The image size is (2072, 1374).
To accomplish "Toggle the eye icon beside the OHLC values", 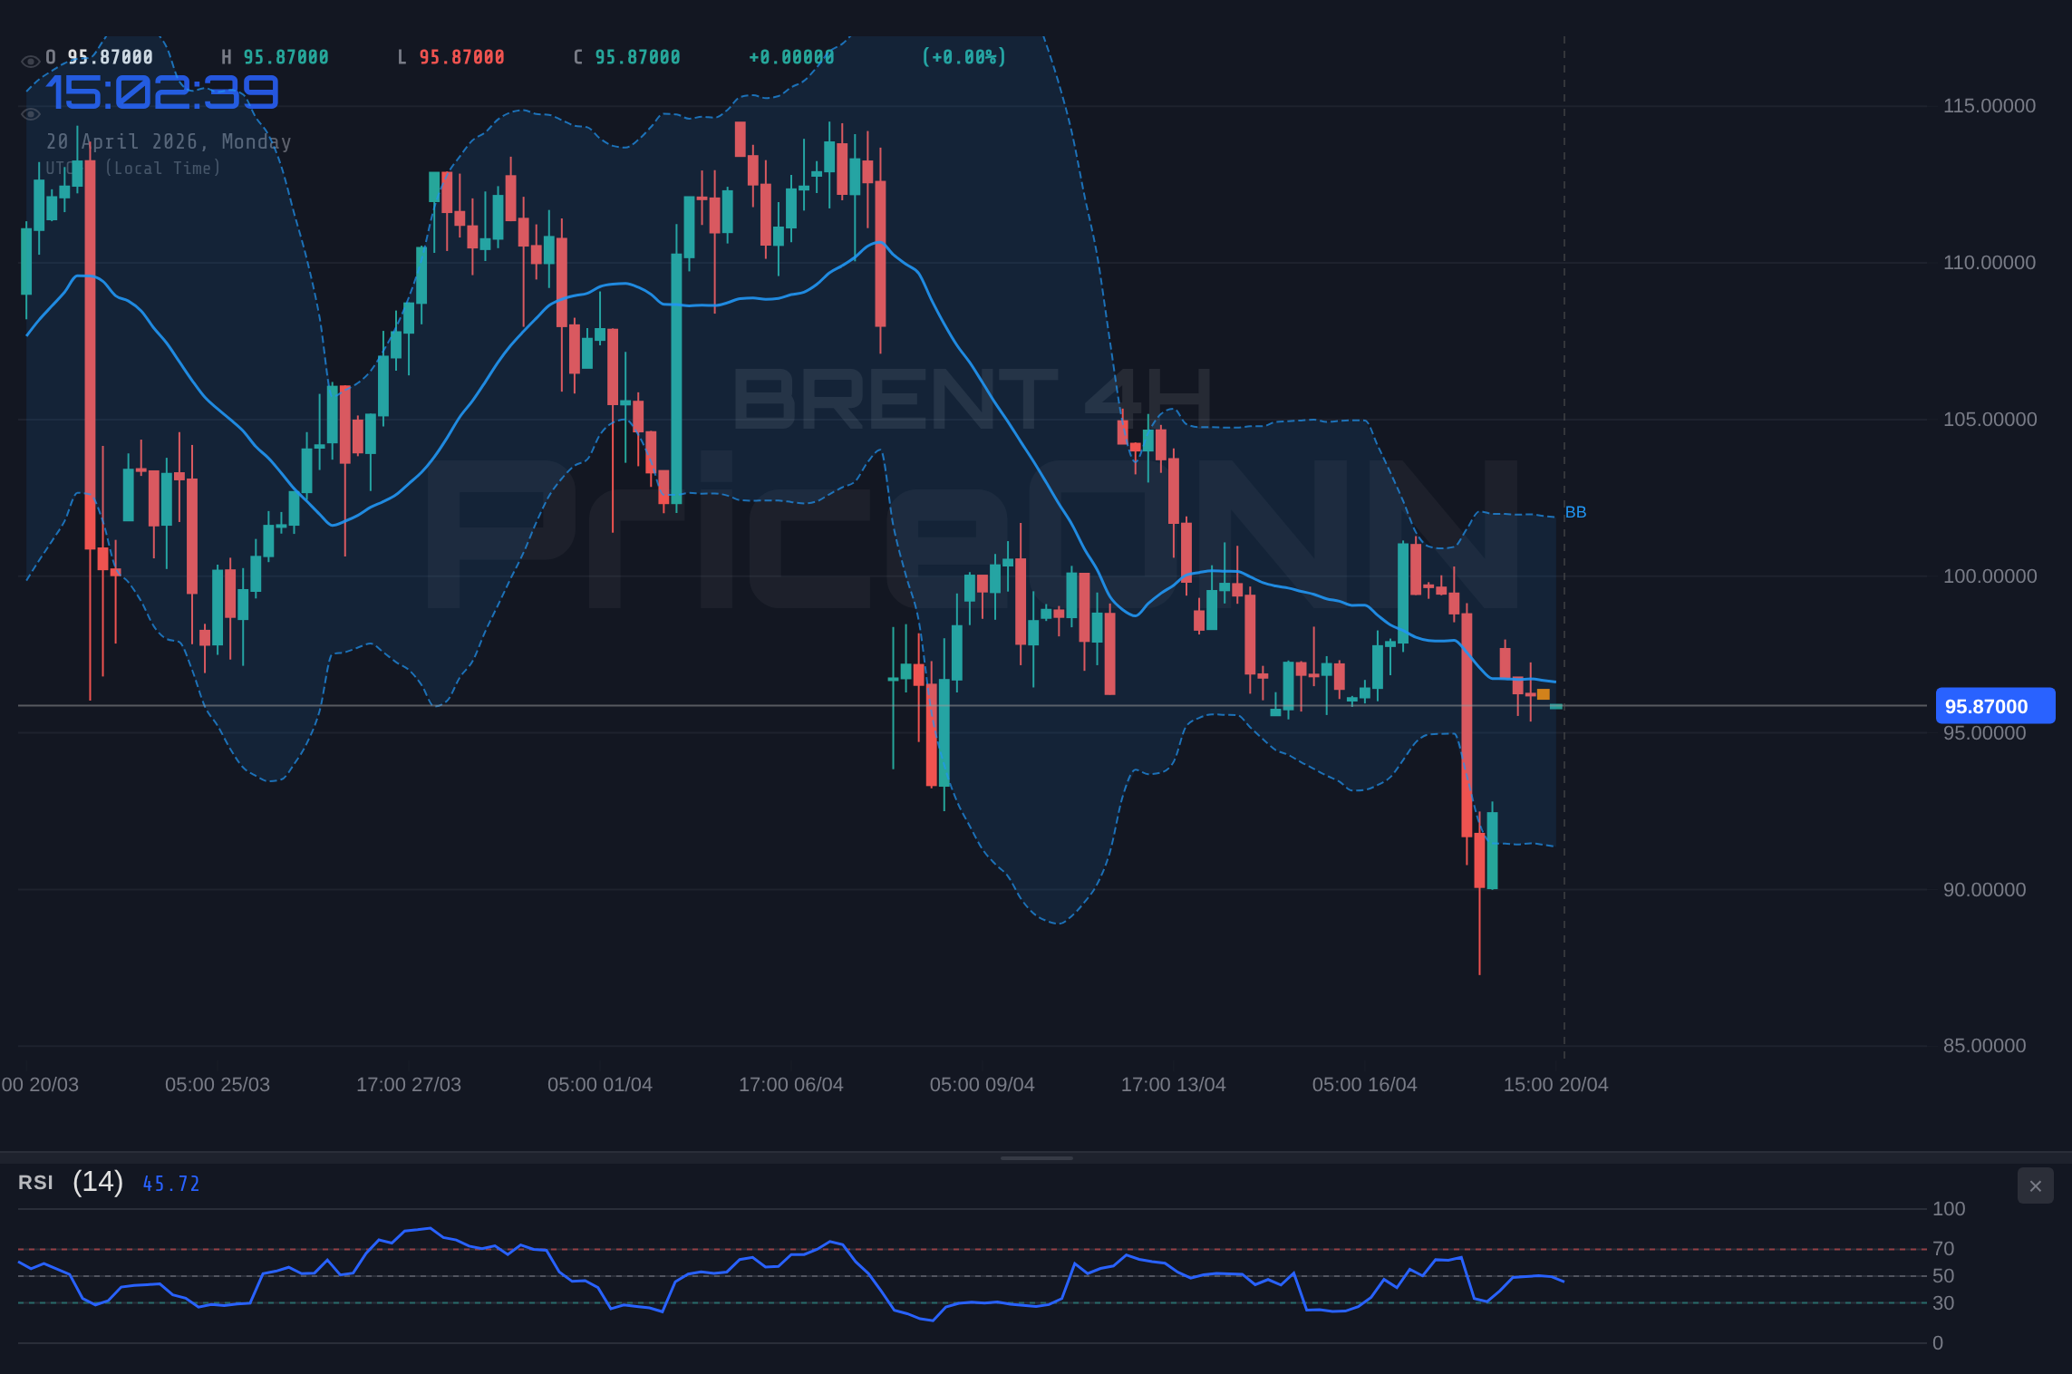I will click(31, 62).
